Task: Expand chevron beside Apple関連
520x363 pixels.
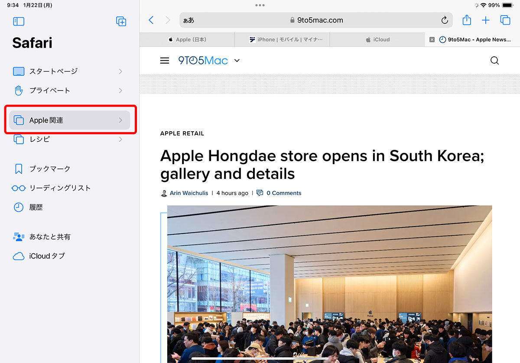Action: click(x=120, y=120)
